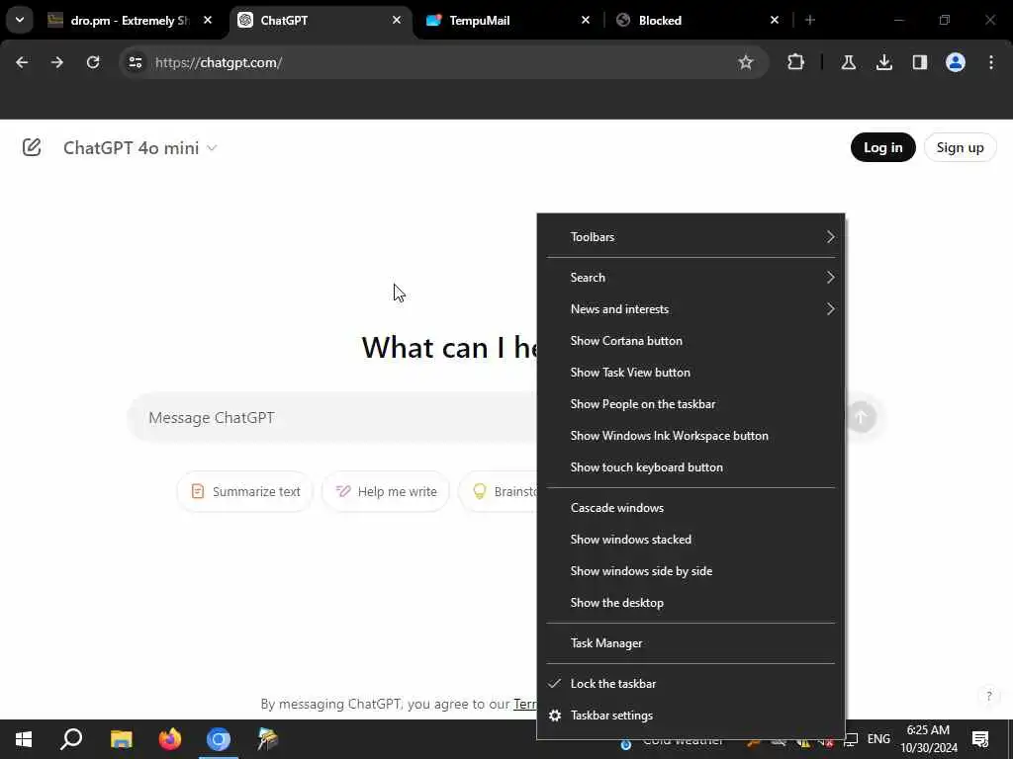Image resolution: width=1013 pixels, height=759 pixels.
Task: Open the Extensions puzzle icon
Action: (x=796, y=62)
